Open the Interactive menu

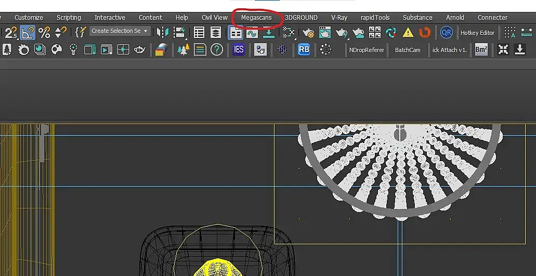[x=110, y=18]
